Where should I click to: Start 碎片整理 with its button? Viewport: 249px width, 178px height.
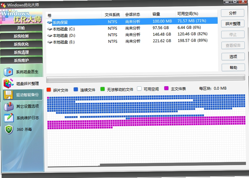pos(233,24)
